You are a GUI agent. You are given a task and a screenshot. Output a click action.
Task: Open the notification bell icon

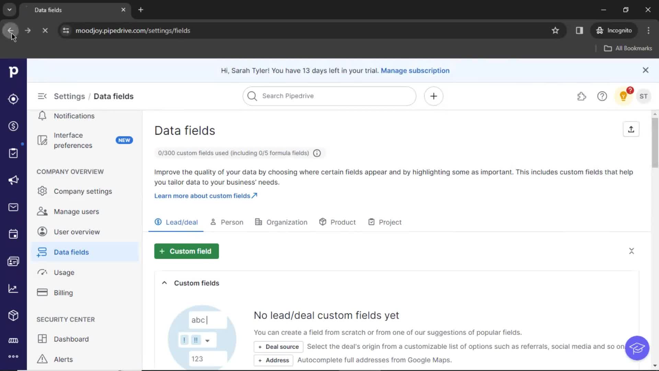[x=42, y=115]
